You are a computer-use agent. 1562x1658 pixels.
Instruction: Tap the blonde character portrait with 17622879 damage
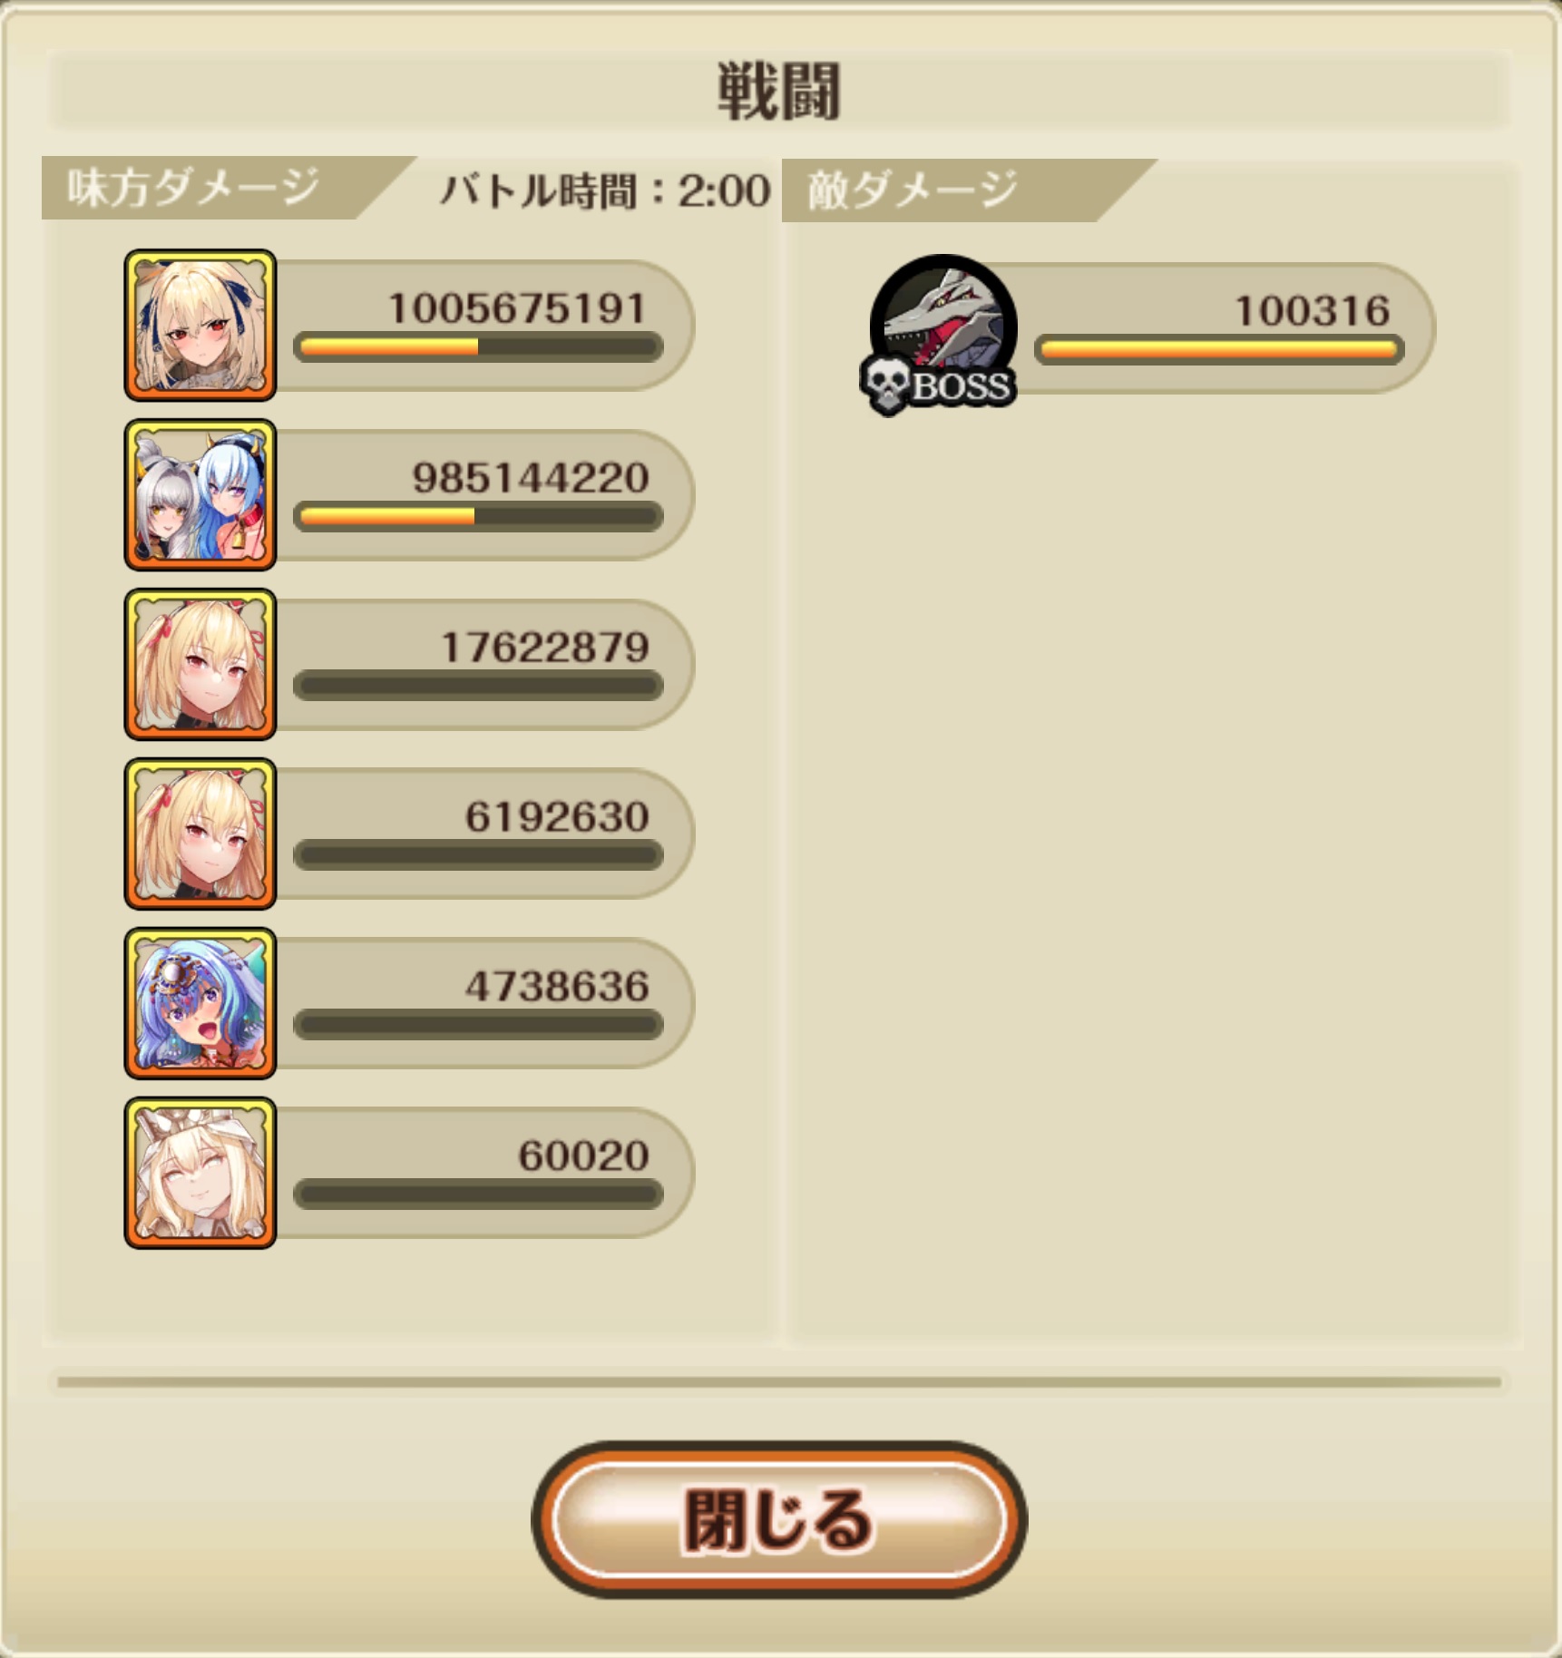(200, 664)
